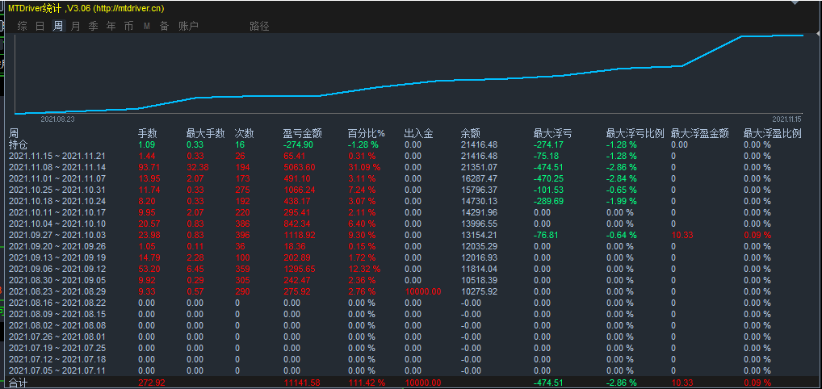Switch to the 账户 account tab
Screen dimensions: 822x389
188,26
